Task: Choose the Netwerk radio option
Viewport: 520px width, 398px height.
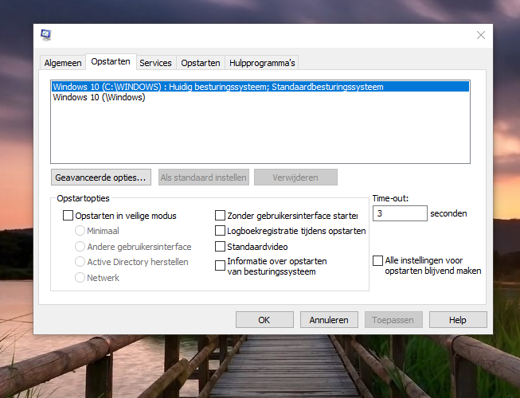Action: tap(80, 277)
